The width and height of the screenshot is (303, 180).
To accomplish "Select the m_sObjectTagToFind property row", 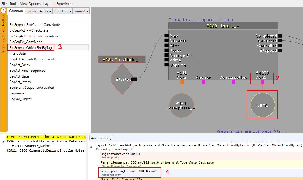I will [201, 173].
